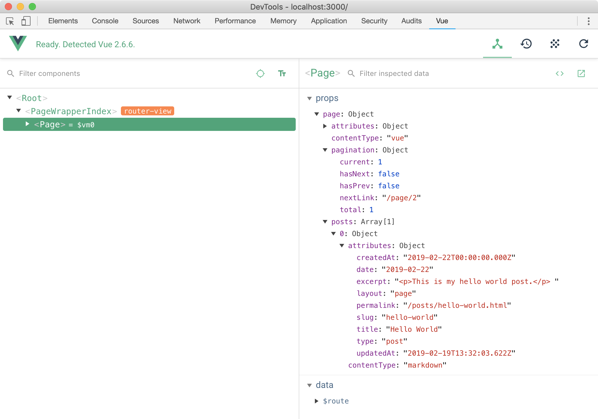Screen dimensions: 598x419
Task: Switch to the Network tab
Action: (186, 21)
